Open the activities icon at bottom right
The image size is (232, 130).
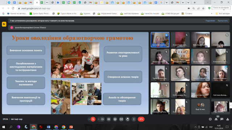[228, 119]
